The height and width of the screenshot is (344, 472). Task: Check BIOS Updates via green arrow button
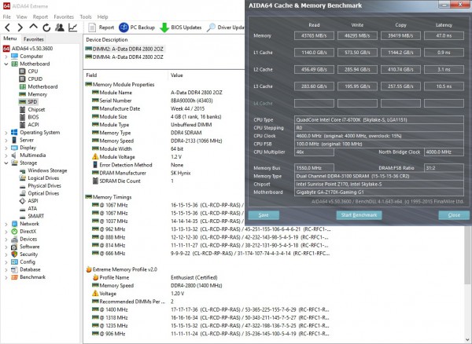[181, 27]
